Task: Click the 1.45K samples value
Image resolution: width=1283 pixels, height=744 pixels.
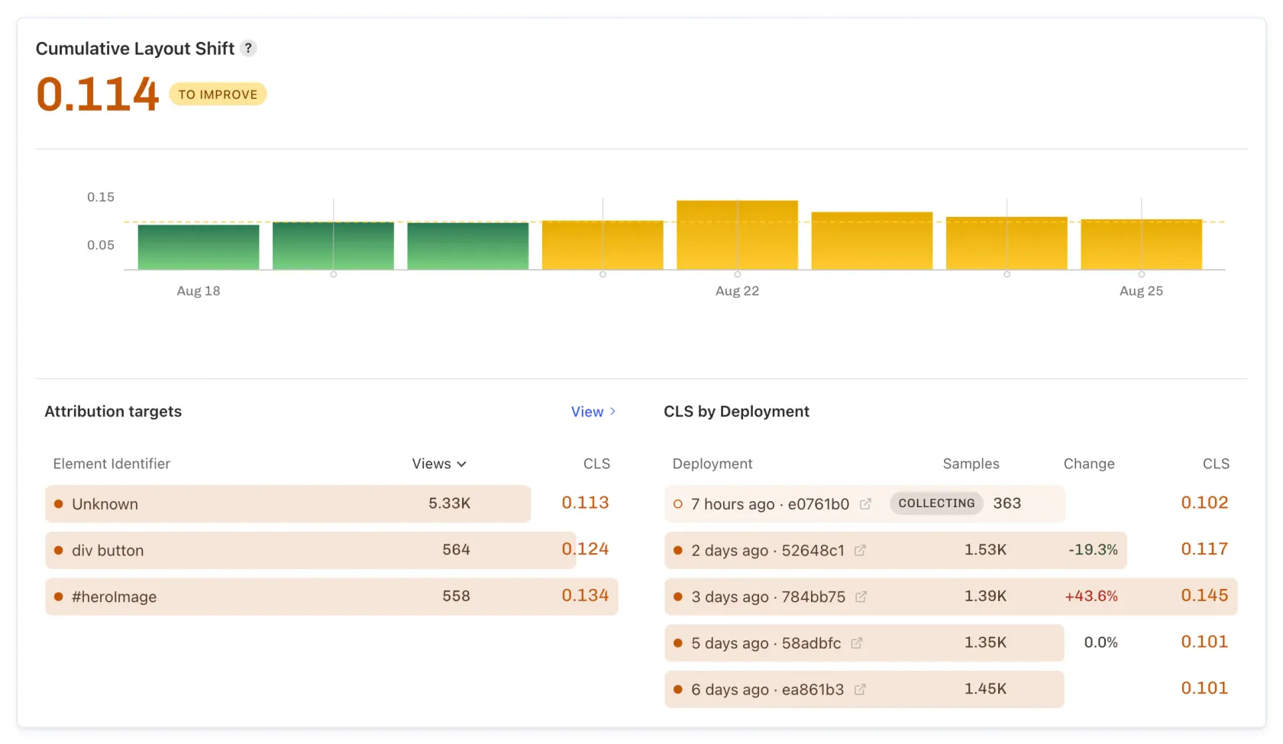Action: click(x=985, y=689)
